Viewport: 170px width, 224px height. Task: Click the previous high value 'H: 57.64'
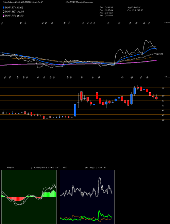point(108,10)
